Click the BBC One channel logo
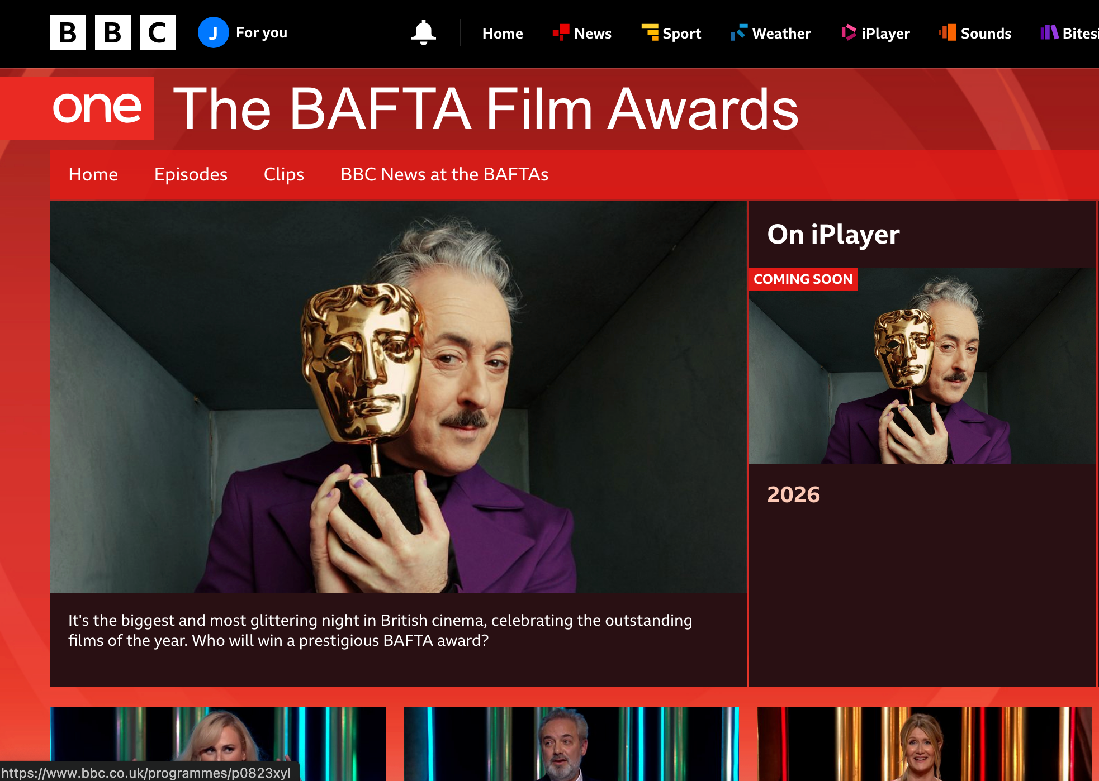Screen dimensions: 1099x781 97,108
